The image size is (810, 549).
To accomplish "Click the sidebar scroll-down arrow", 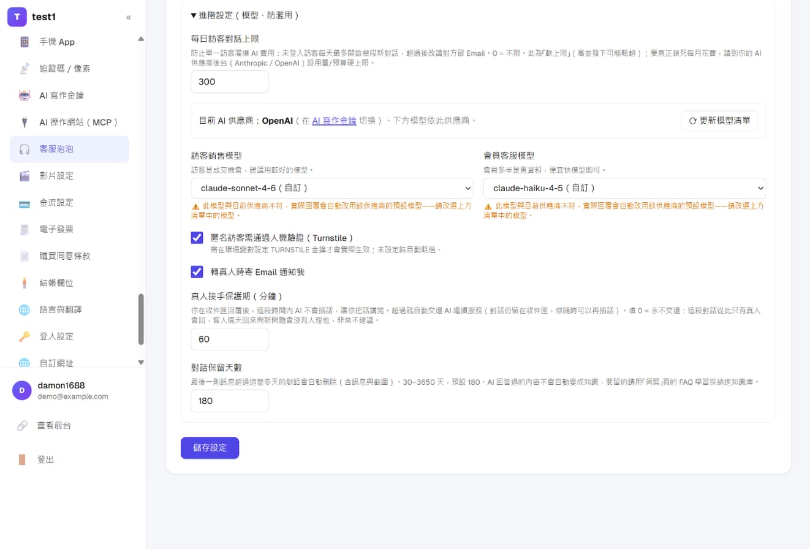I will [x=141, y=362].
